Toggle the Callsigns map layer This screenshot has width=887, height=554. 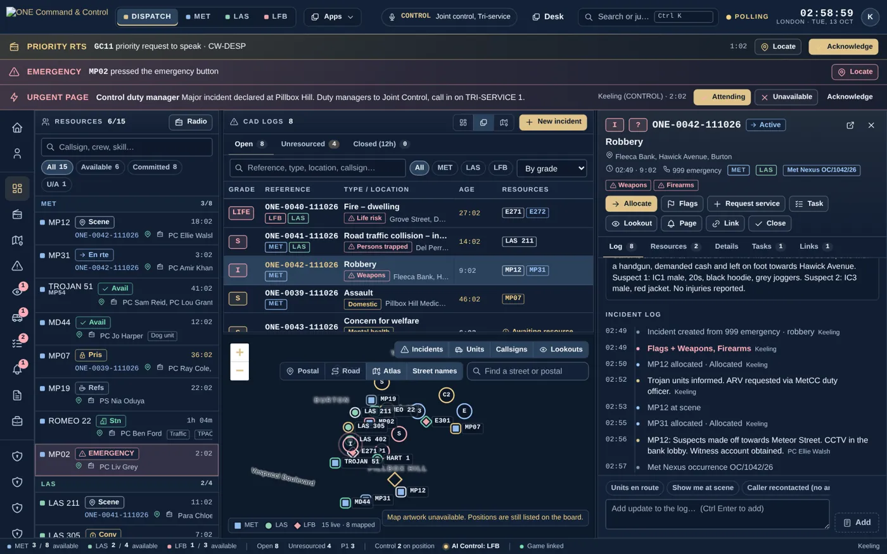(511, 349)
